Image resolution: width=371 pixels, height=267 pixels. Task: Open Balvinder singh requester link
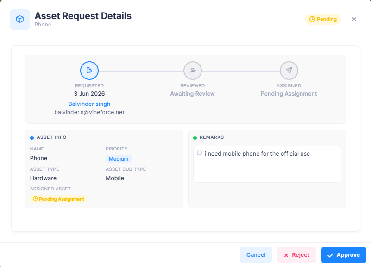(x=89, y=104)
